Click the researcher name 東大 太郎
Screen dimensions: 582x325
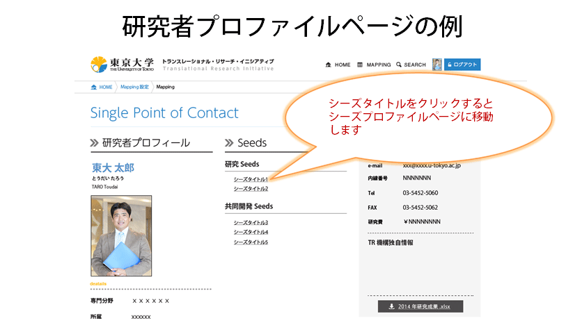[x=113, y=168]
